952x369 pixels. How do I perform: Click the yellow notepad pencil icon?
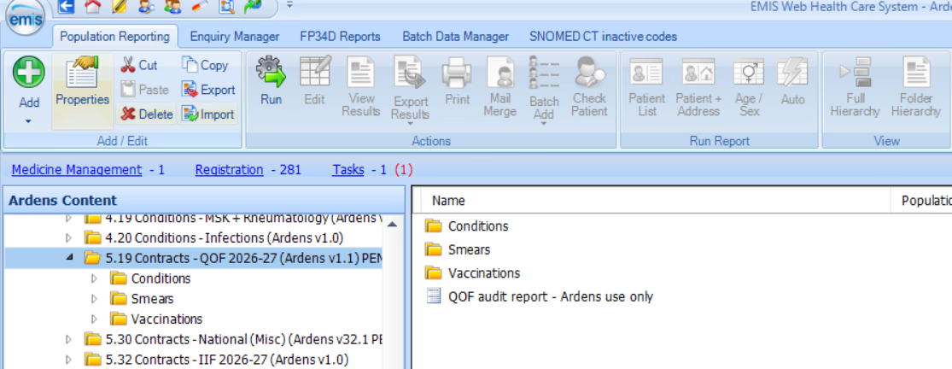(119, 7)
